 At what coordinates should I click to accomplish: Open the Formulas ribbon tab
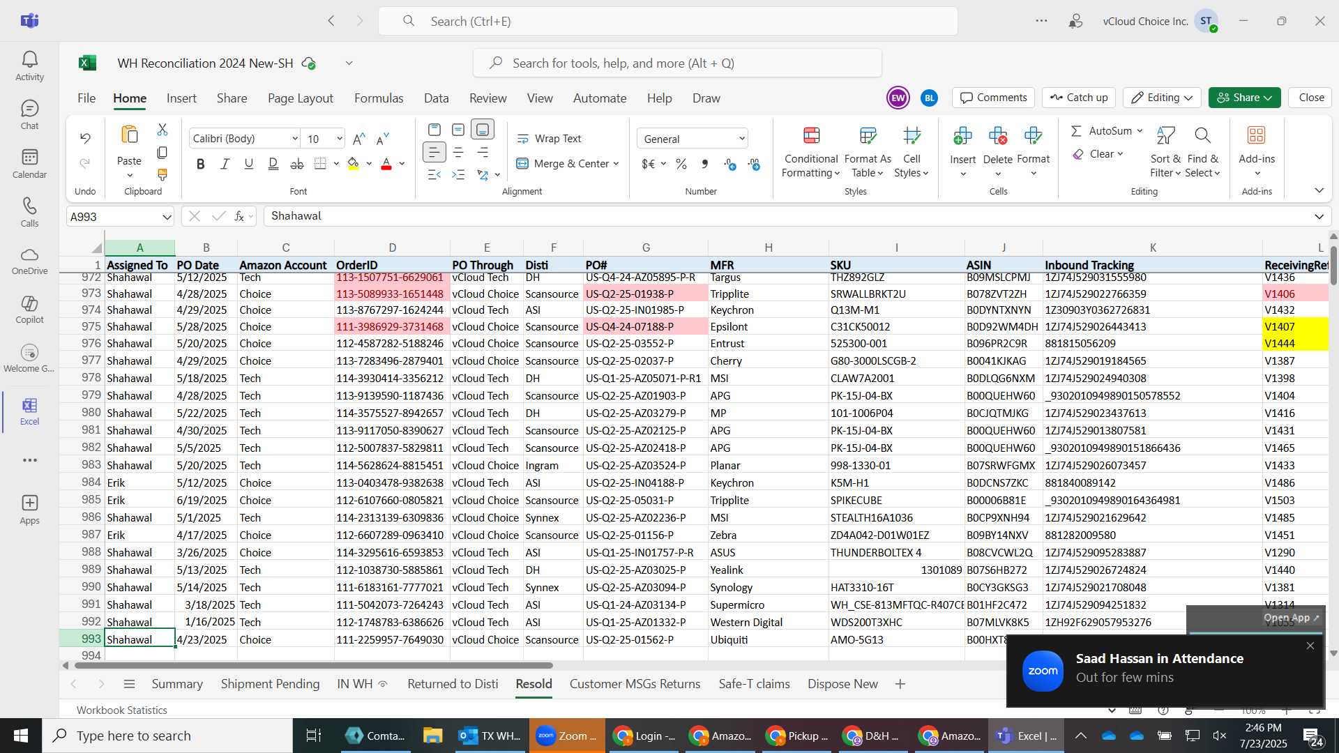[379, 98]
